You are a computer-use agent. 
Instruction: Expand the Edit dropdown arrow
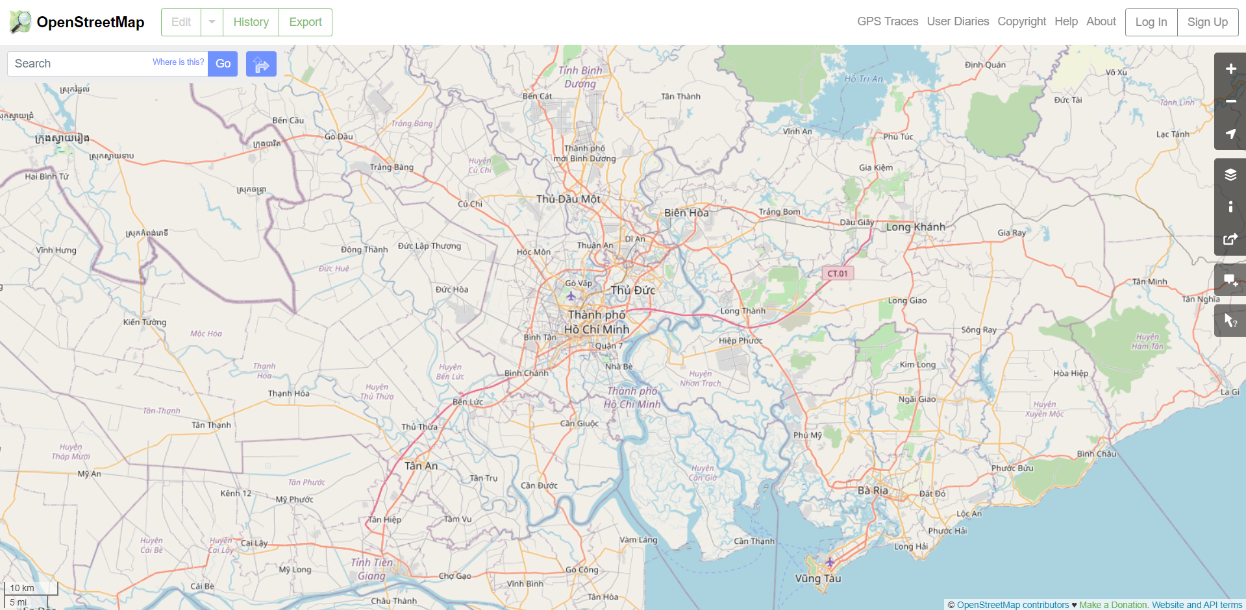pyautogui.click(x=212, y=22)
